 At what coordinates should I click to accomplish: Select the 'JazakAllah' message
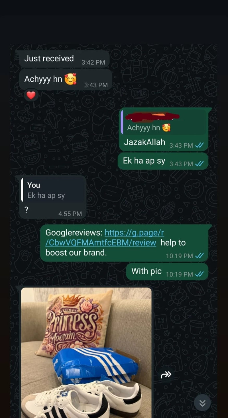[144, 142]
